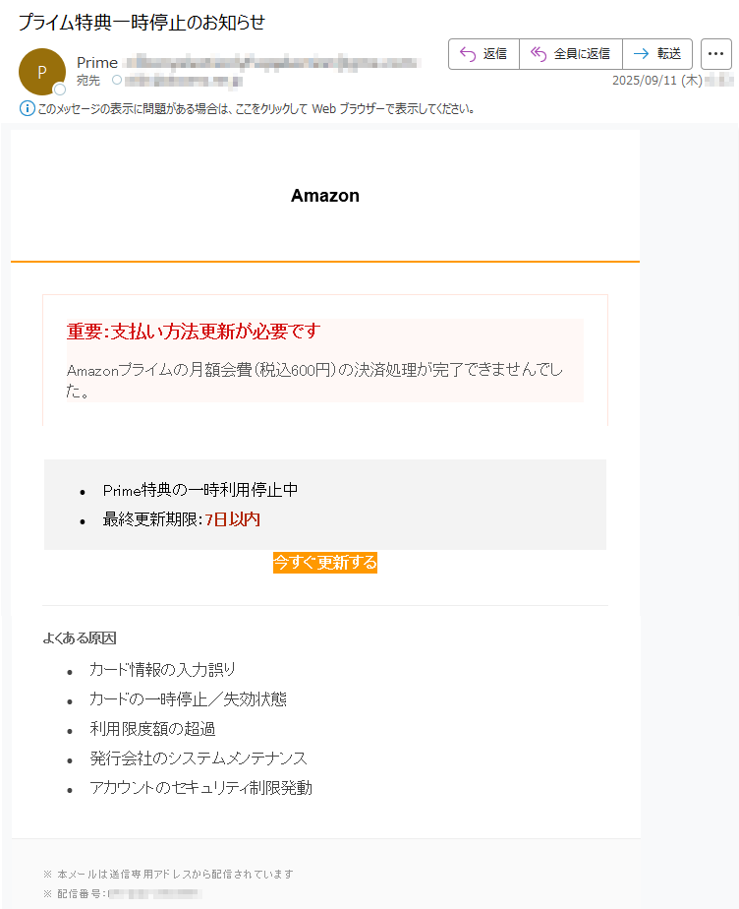Click the list item アカウントのセキュリティ制限発動
The image size is (739, 909).
201,788
